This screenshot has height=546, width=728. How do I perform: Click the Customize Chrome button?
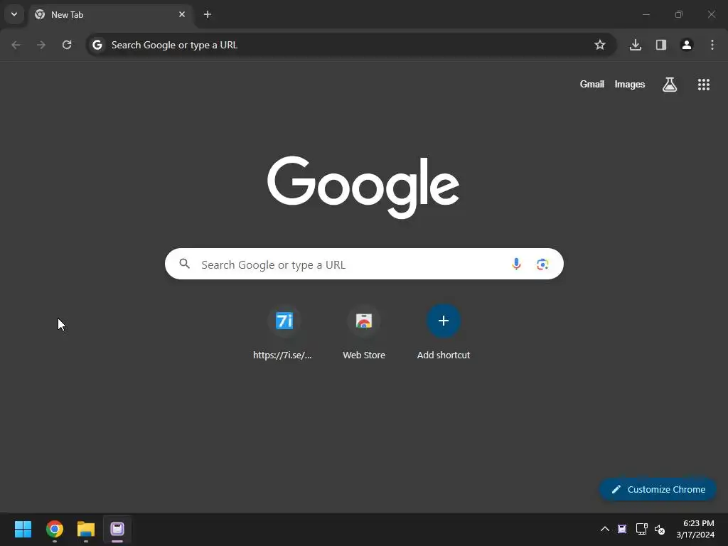tap(658, 489)
